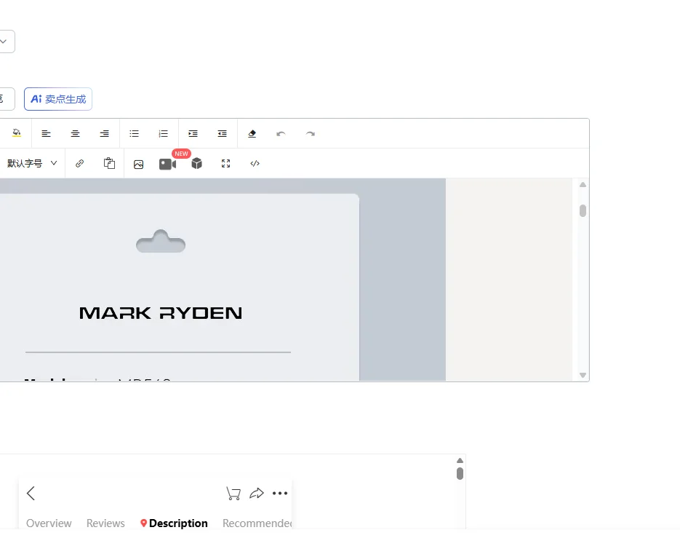Switch to the Recommended tab
680x538 pixels.
257,523
